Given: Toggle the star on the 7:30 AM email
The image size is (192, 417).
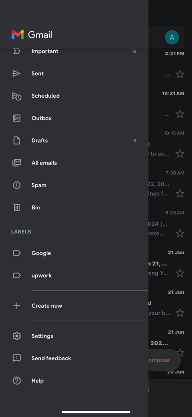Looking at the screenshot, I should pos(180,193).
